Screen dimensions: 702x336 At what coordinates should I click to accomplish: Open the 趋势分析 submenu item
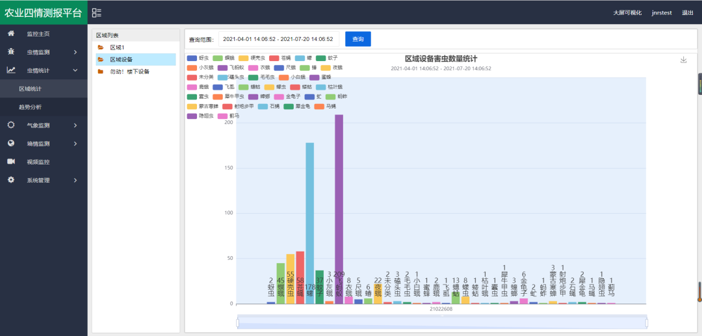click(44, 107)
